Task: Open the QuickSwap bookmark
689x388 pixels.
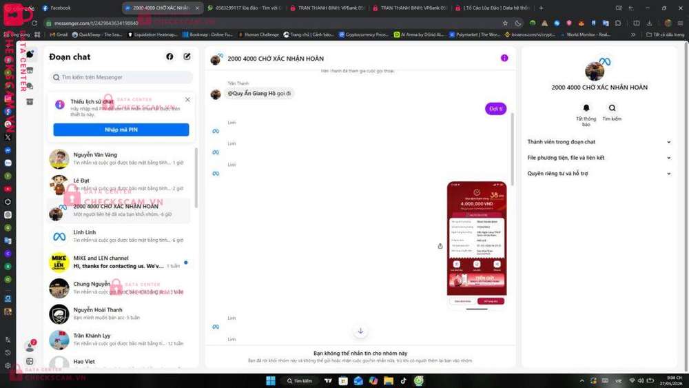Action: click(x=97, y=34)
